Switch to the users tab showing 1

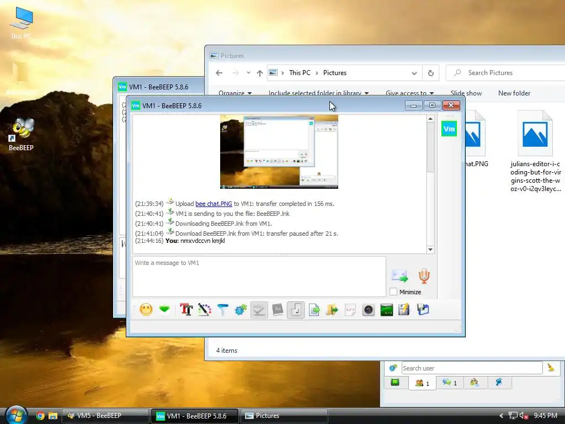click(422, 383)
